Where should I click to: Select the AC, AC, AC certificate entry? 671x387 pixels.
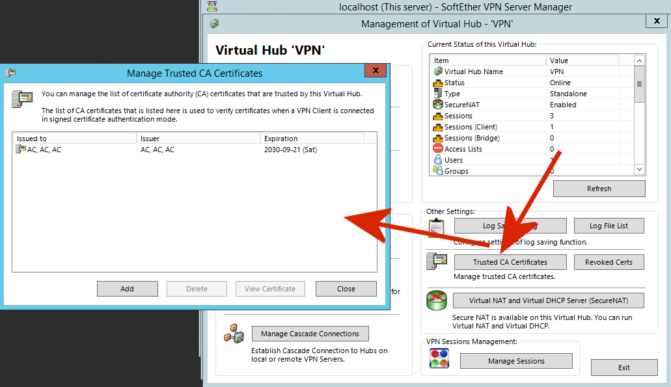point(44,150)
